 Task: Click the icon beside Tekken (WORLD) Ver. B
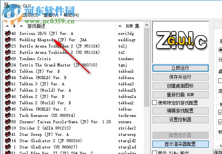tap(8, 78)
